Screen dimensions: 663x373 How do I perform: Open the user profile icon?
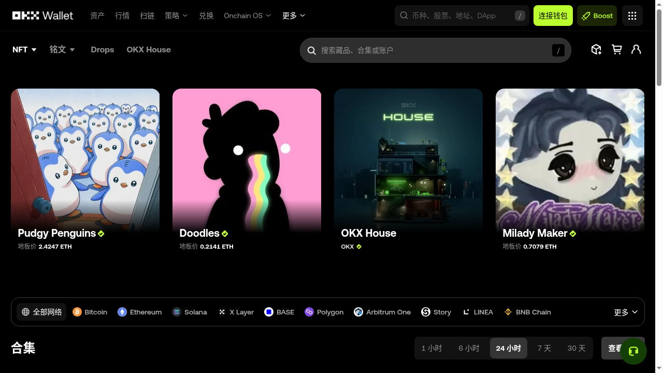pyautogui.click(x=636, y=49)
